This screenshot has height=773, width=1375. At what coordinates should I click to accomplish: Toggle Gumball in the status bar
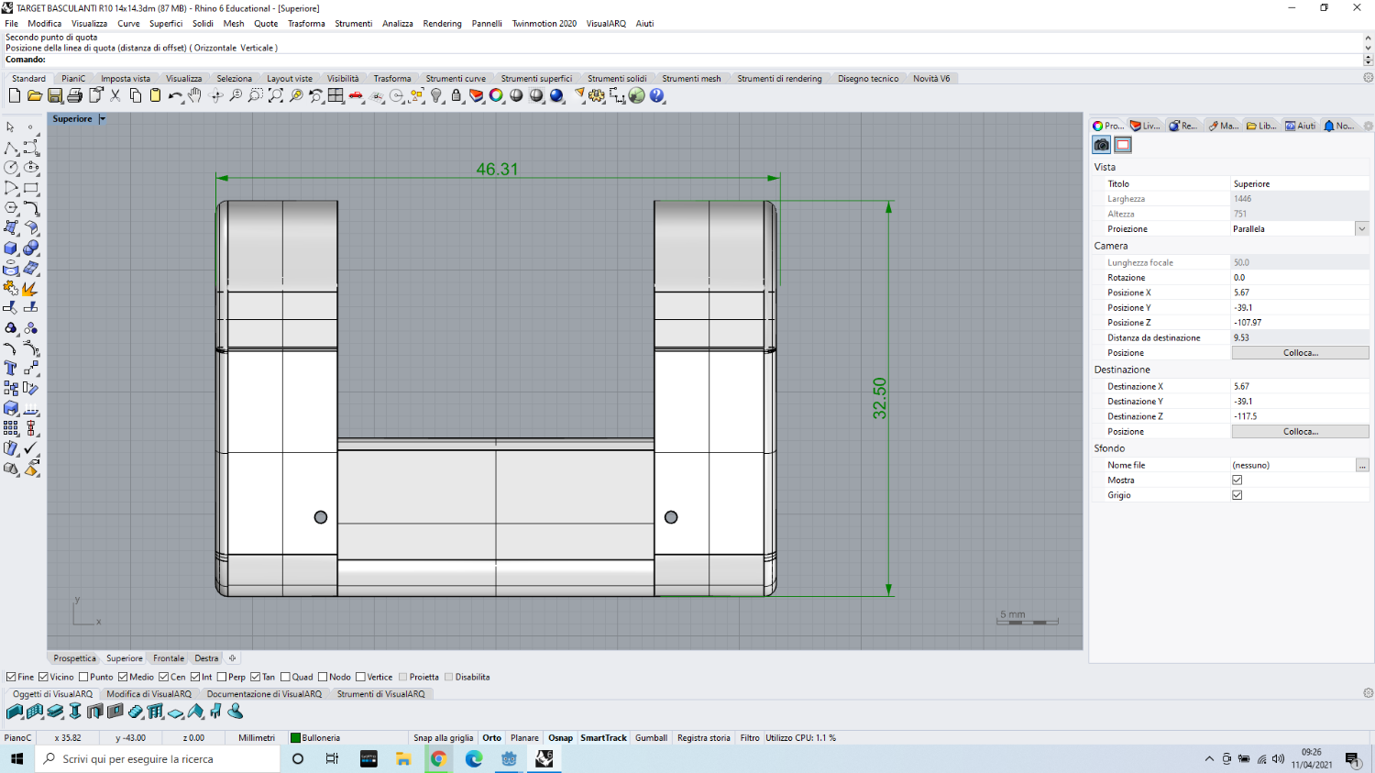coord(651,737)
